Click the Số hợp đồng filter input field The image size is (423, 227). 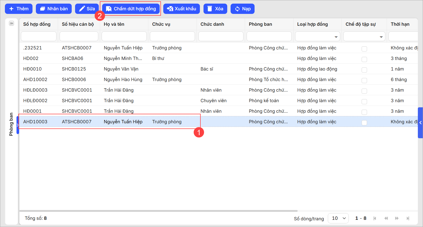(39, 36)
